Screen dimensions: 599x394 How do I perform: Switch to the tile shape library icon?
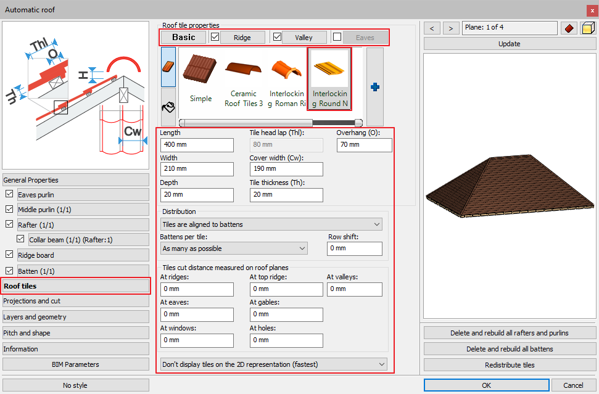pos(168,67)
